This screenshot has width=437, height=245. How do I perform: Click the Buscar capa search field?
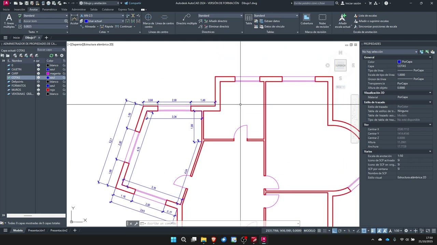[x=51, y=50]
